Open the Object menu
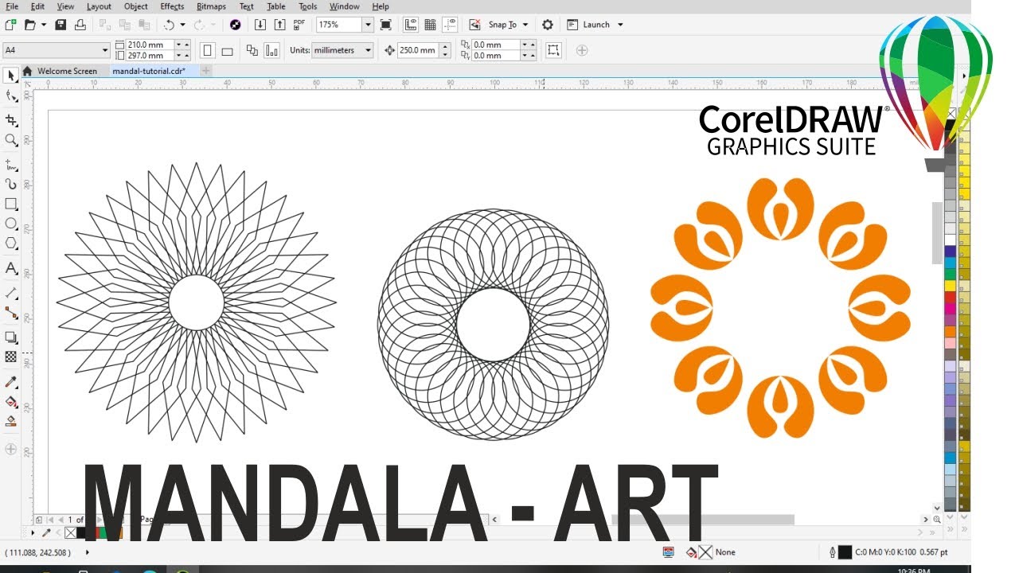Image resolution: width=1019 pixels, height=573 pixels. pos(136,6)
